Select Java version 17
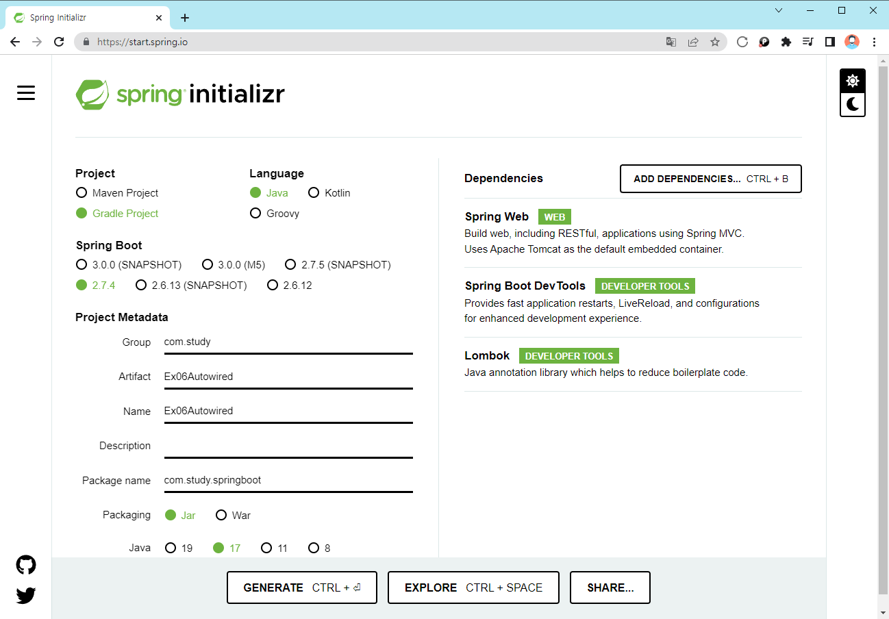The height and width of the screenshot is (619, 889). click(227, 548)
